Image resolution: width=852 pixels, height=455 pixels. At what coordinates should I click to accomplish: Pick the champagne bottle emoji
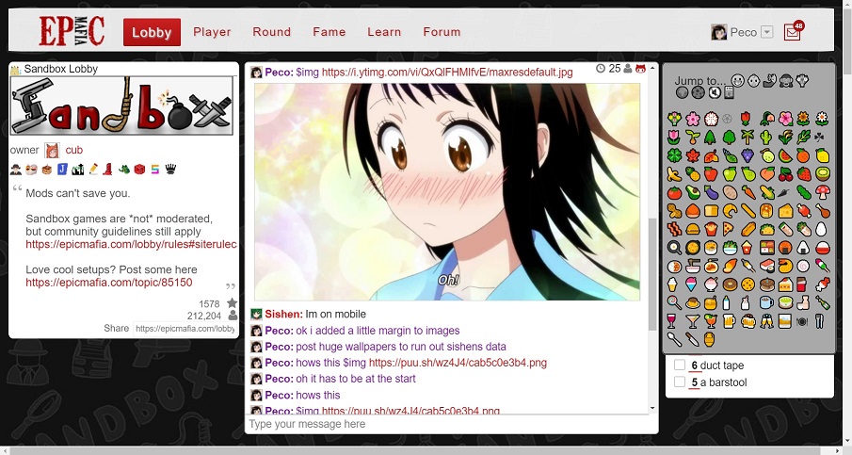click(x=823, y=302)
